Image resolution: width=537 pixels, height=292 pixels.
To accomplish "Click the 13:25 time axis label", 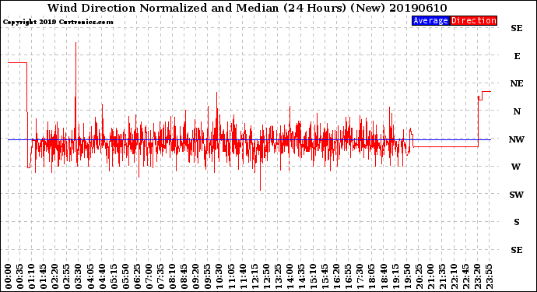I will [278, 276].
